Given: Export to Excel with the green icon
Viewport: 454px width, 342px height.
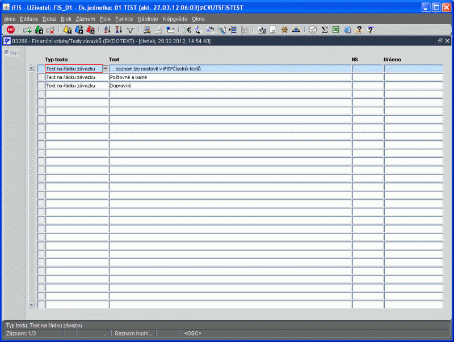Looking at the screenshot, I should click(336, 30).
